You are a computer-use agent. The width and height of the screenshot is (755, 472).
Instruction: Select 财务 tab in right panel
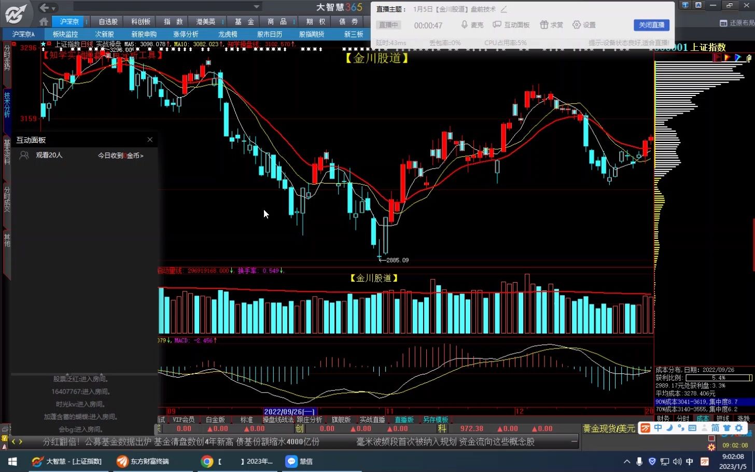click(x=663, y=419)
